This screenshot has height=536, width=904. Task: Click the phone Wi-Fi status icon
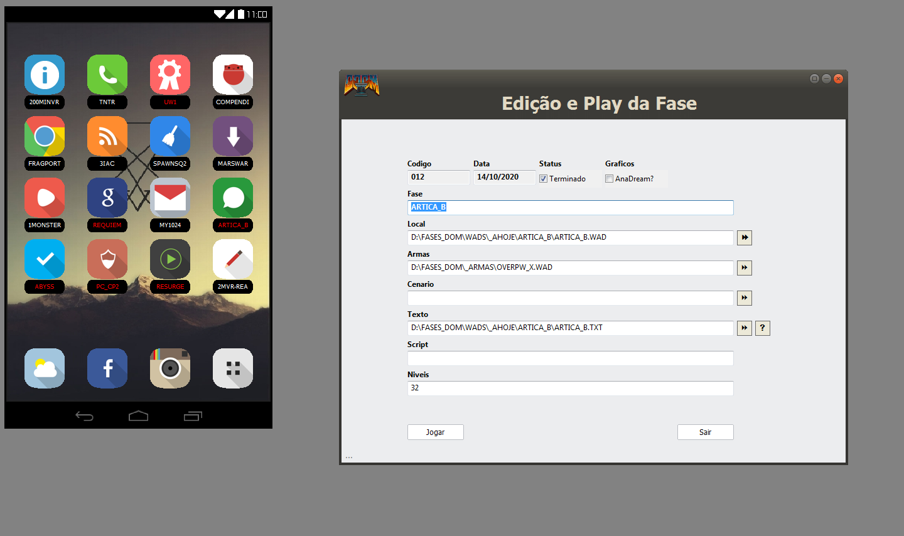pyautogui.click(x=220, y=14)
